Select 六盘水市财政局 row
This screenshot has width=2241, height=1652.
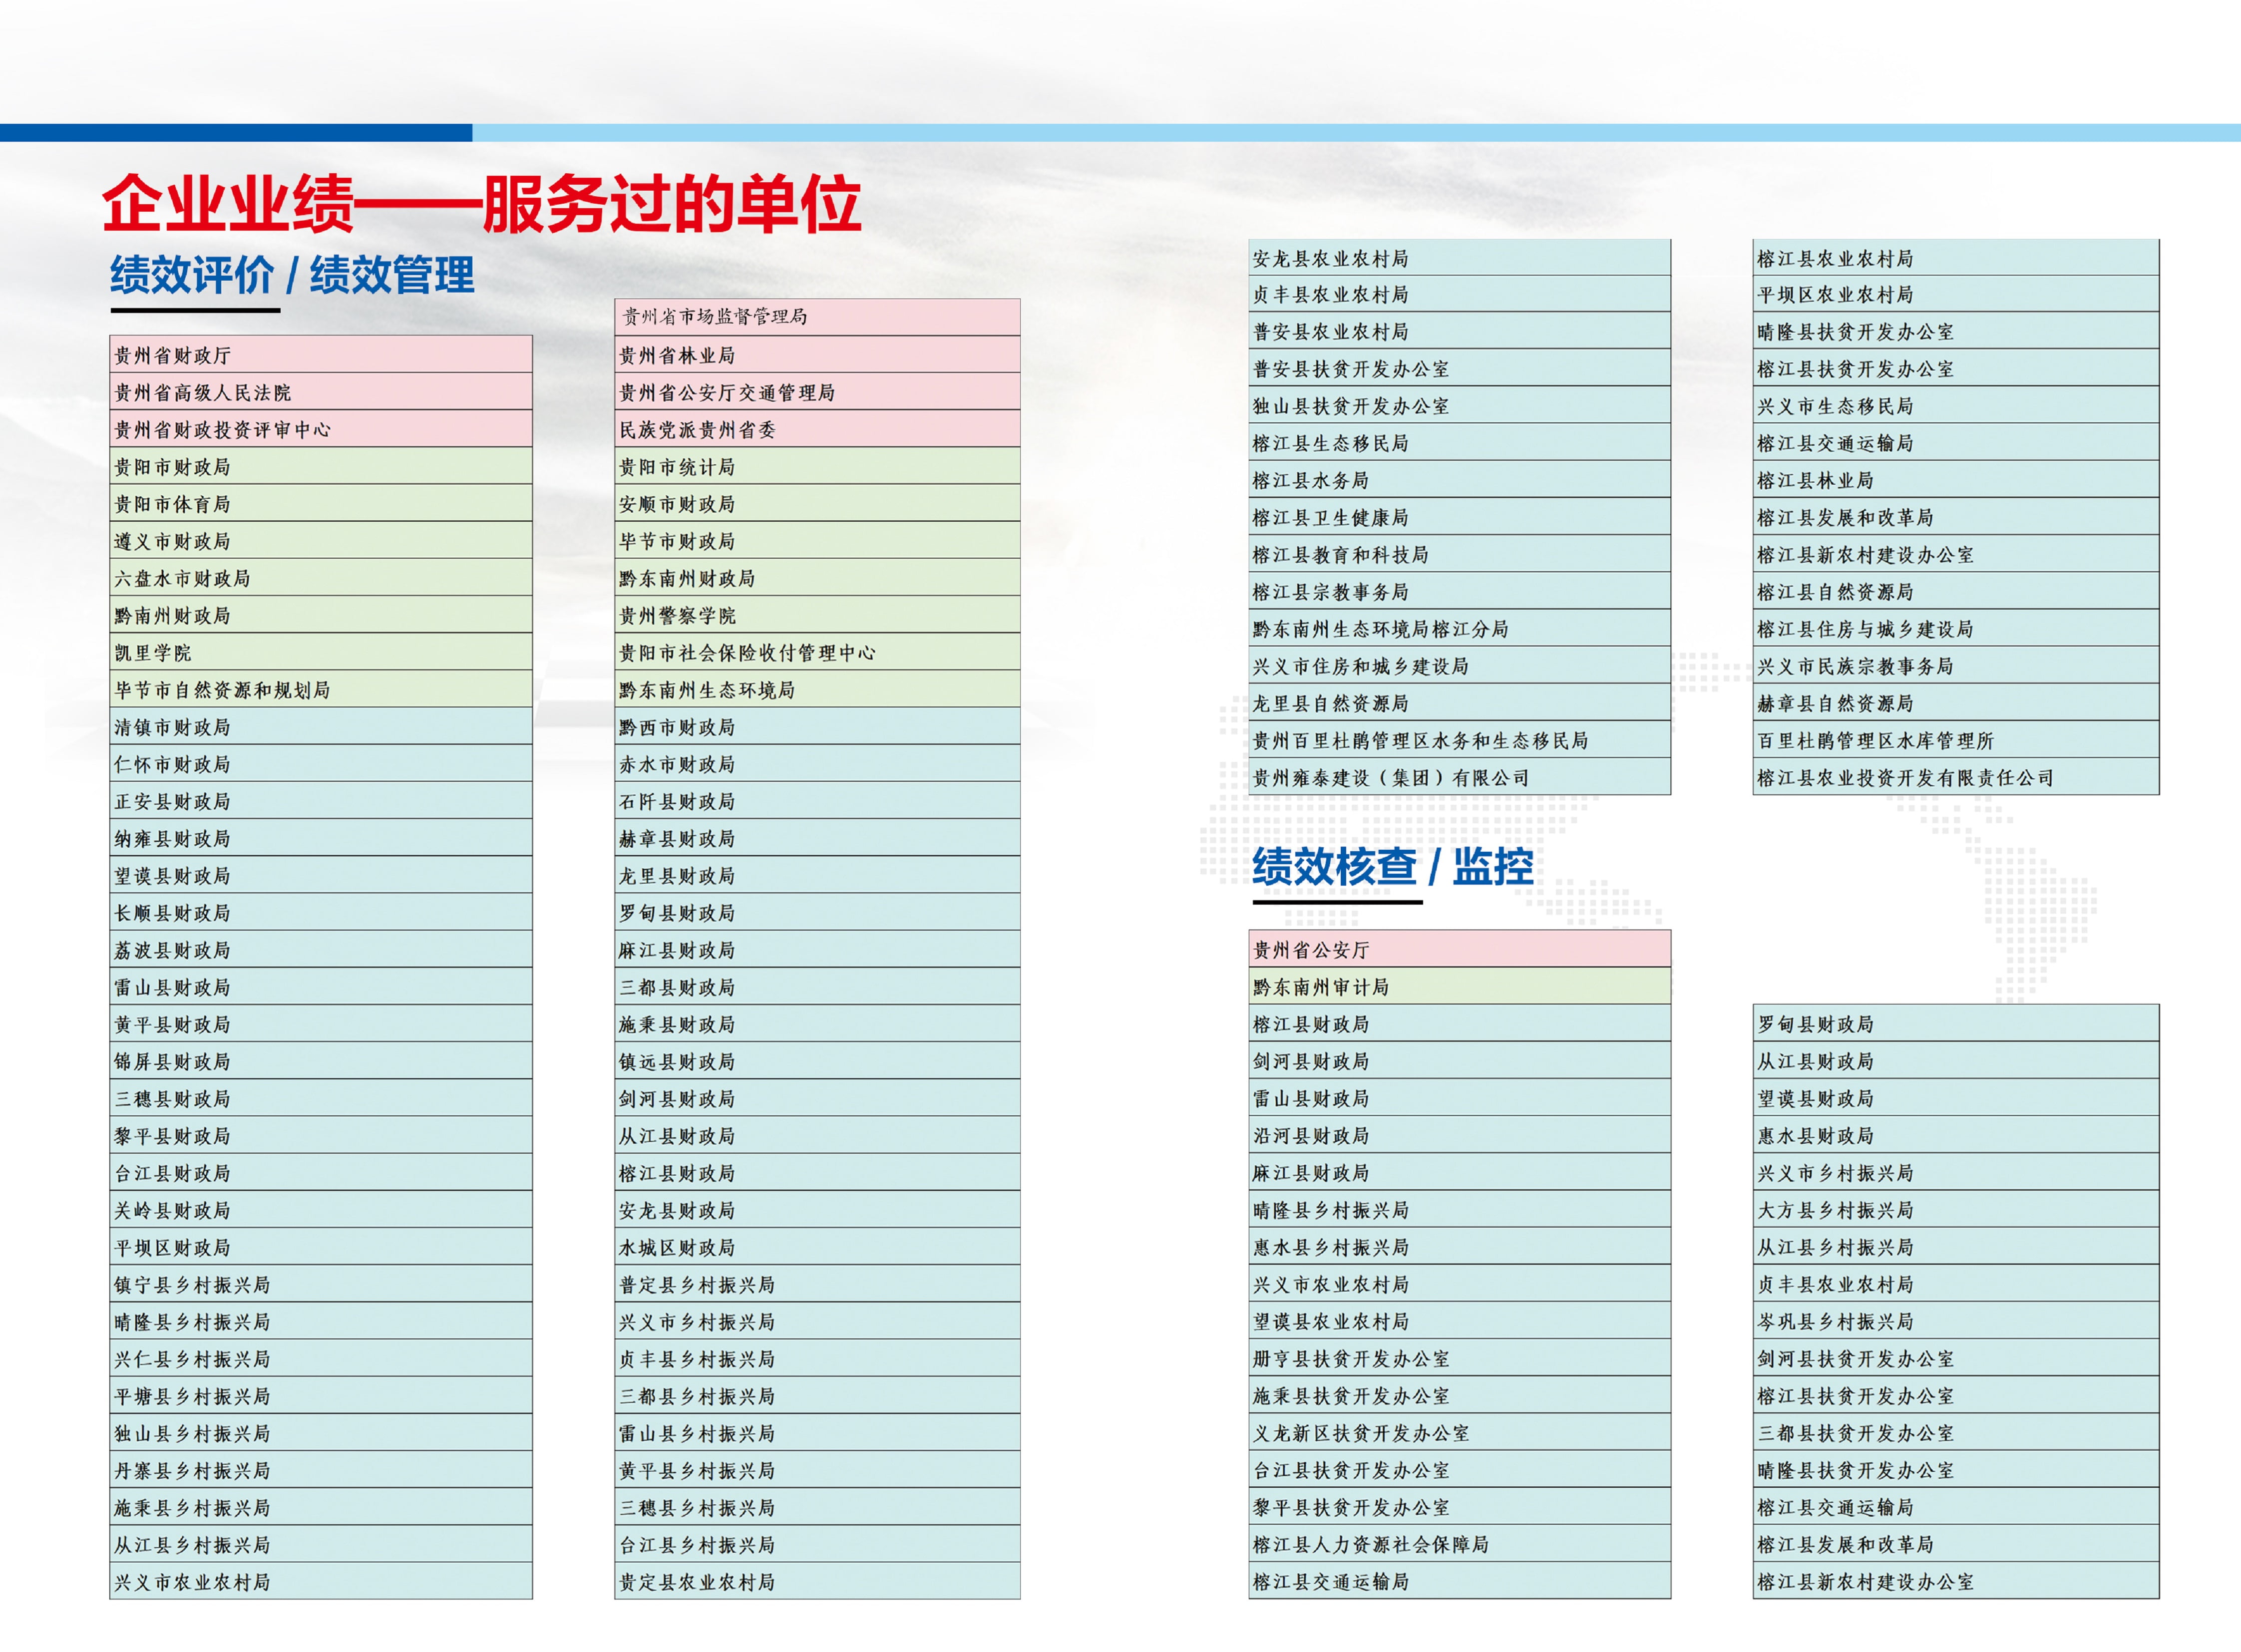(x=321, y=578)
